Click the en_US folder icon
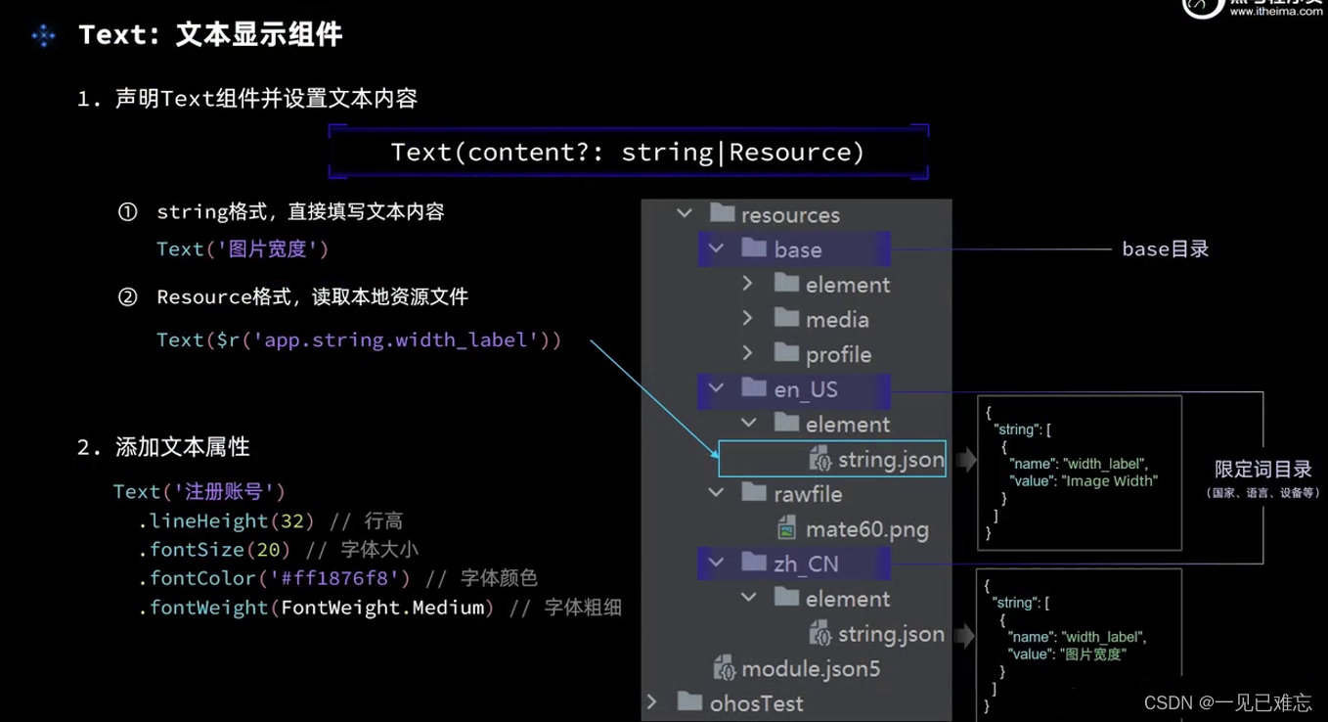The image size is (1328, 722). tap(754, 388)
